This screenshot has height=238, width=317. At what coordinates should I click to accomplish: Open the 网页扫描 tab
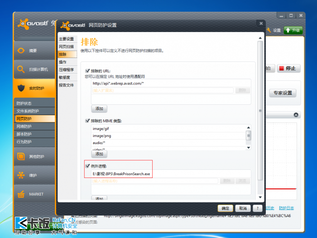tap(67, 47)
